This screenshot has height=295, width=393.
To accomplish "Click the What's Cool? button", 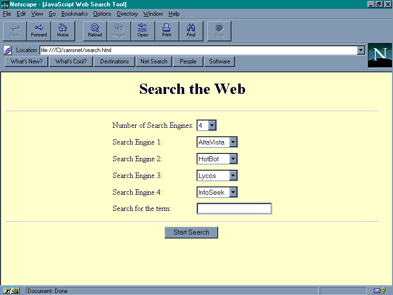I will (x=71, y=61).
